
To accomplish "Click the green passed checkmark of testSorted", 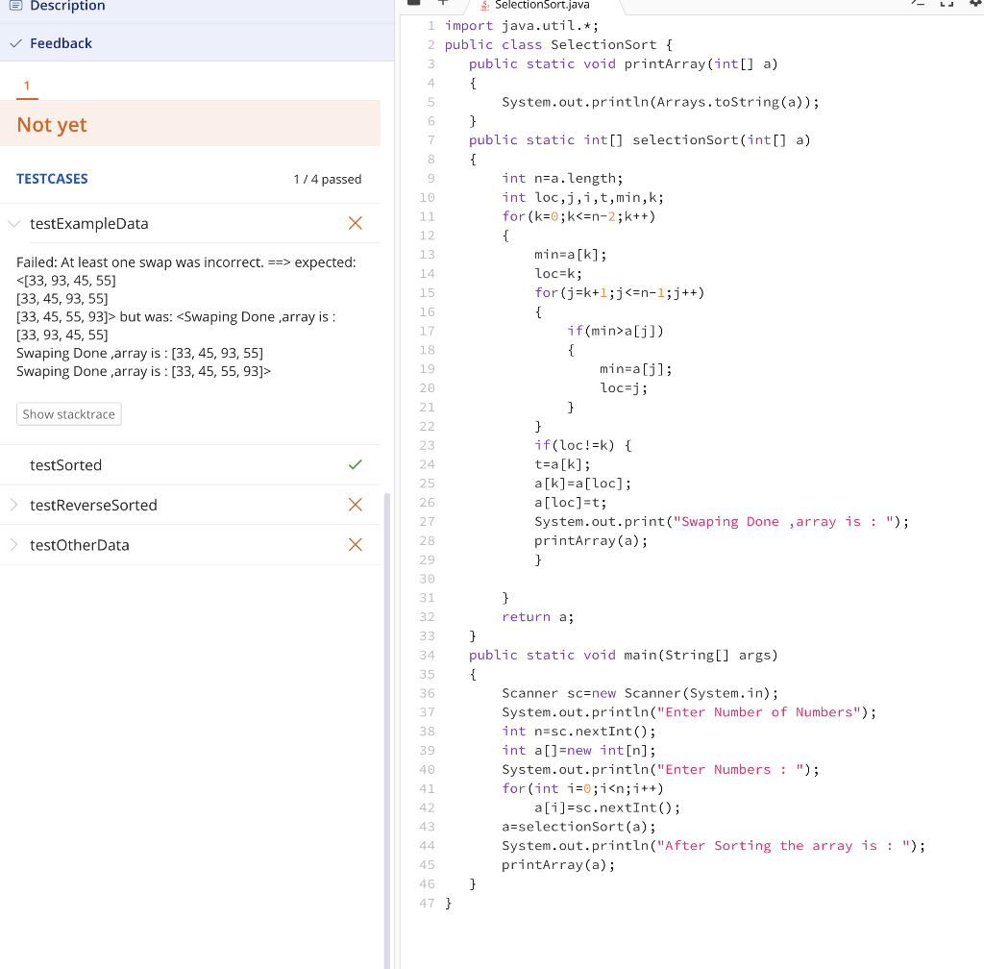I will coord(356,464).
